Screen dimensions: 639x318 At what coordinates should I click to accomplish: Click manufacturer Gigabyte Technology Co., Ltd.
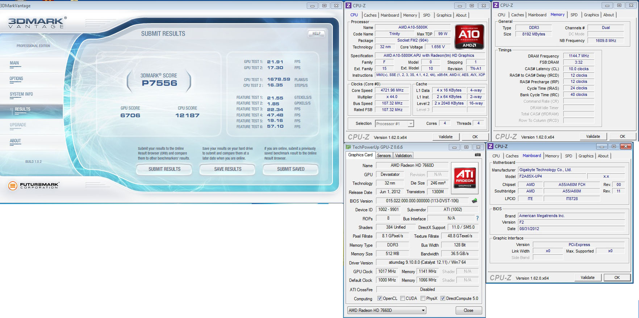pos(571,170)
